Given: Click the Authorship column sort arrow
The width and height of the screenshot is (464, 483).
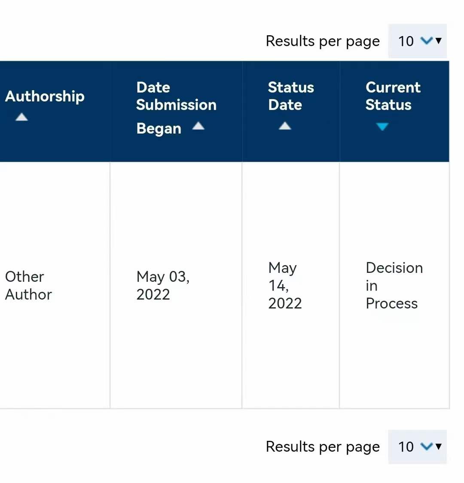Looking at the screenshot, I should tap(21, 117).
